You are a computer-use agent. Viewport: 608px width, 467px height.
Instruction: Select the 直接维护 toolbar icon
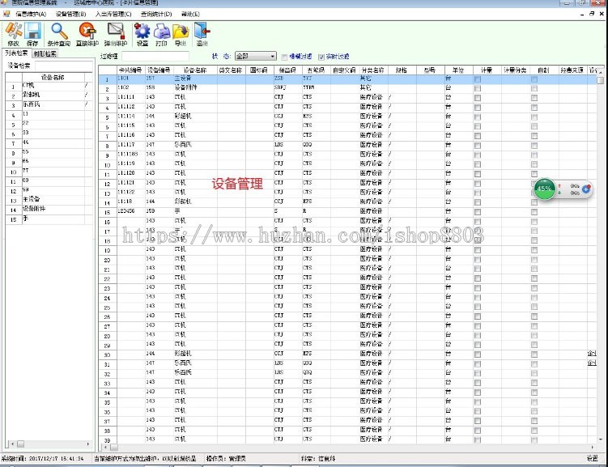87,34
